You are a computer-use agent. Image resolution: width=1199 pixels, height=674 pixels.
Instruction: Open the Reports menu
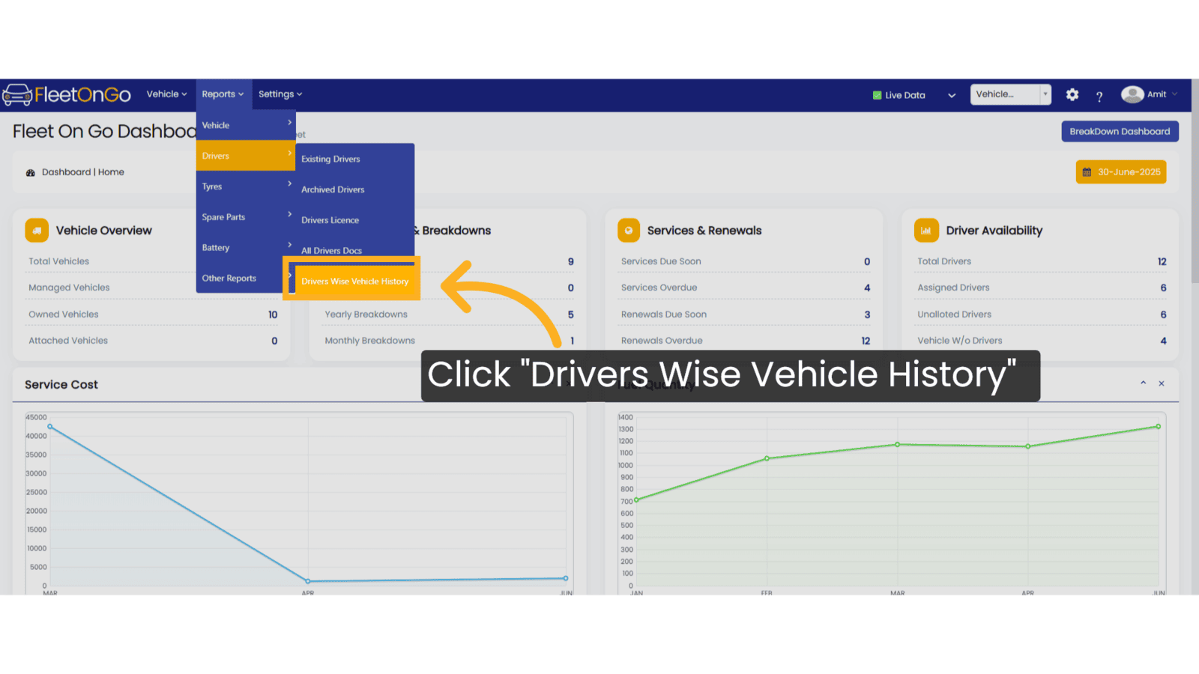[x=223, y=94]
